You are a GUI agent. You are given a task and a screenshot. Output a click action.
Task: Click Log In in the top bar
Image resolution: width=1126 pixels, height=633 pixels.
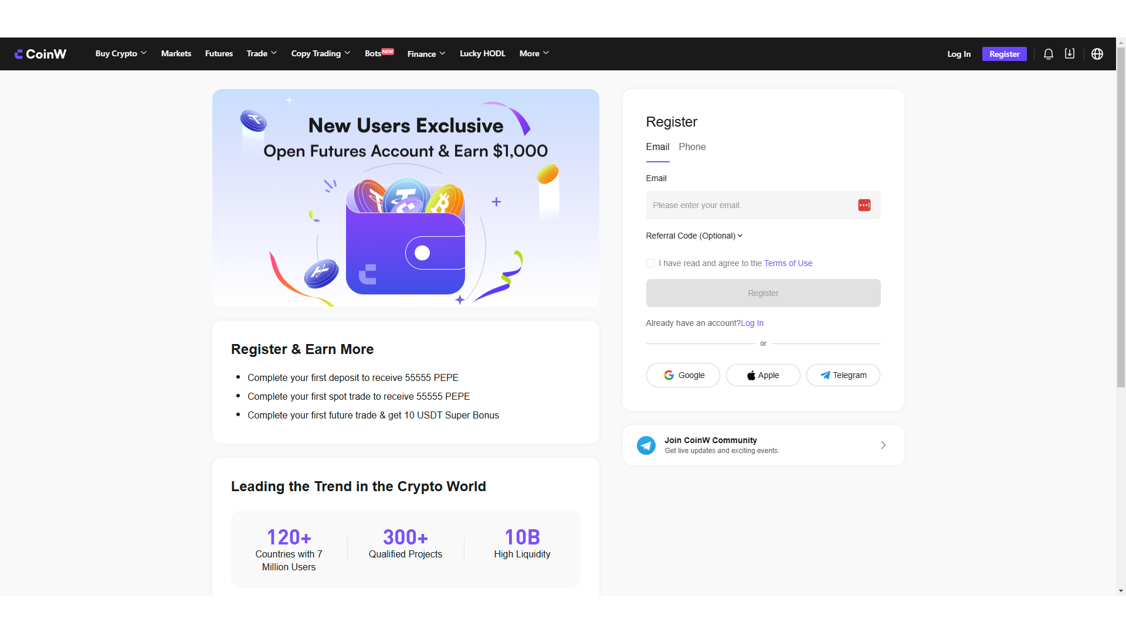(959, 54)
